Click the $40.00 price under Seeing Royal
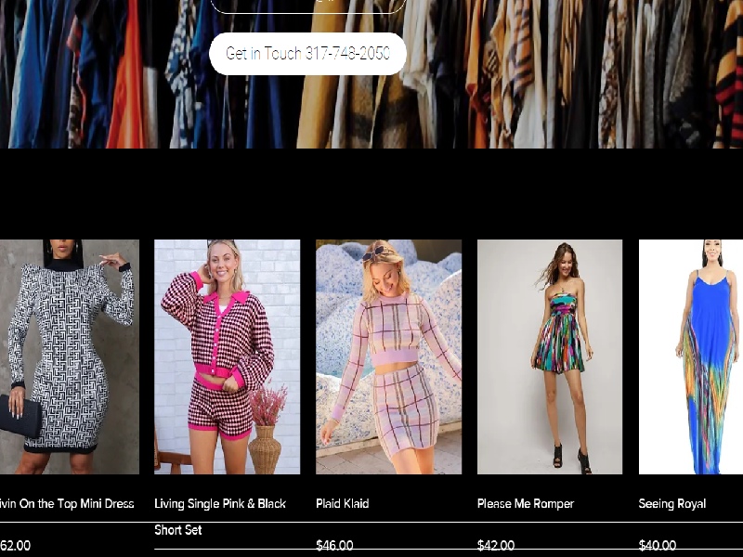This screenshot has width=743, height=557. click(x=658, y=546)
